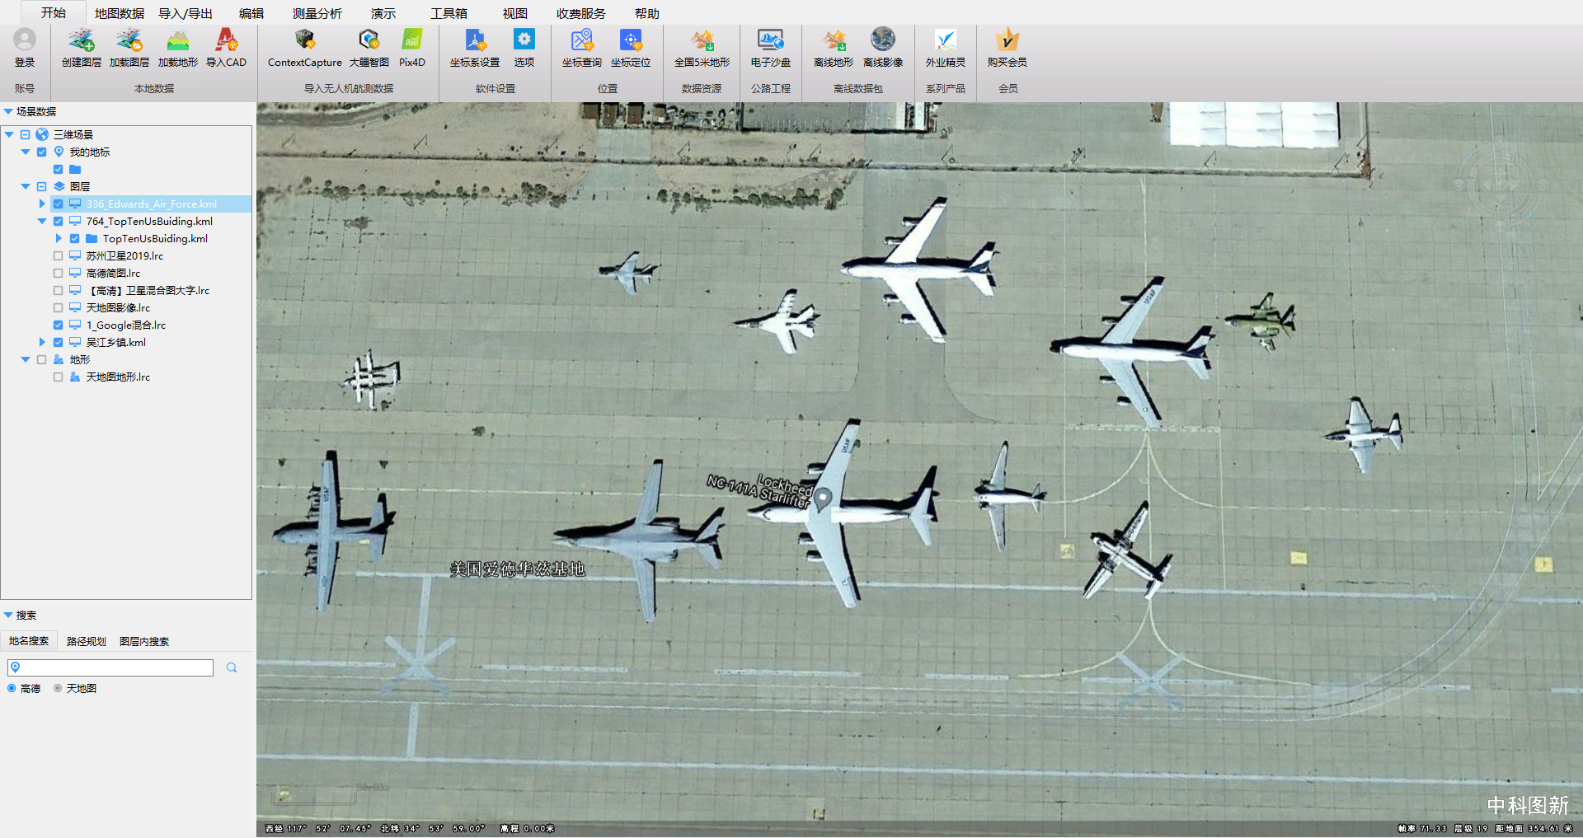Collapse the 图层 tree node

[26, 186]
